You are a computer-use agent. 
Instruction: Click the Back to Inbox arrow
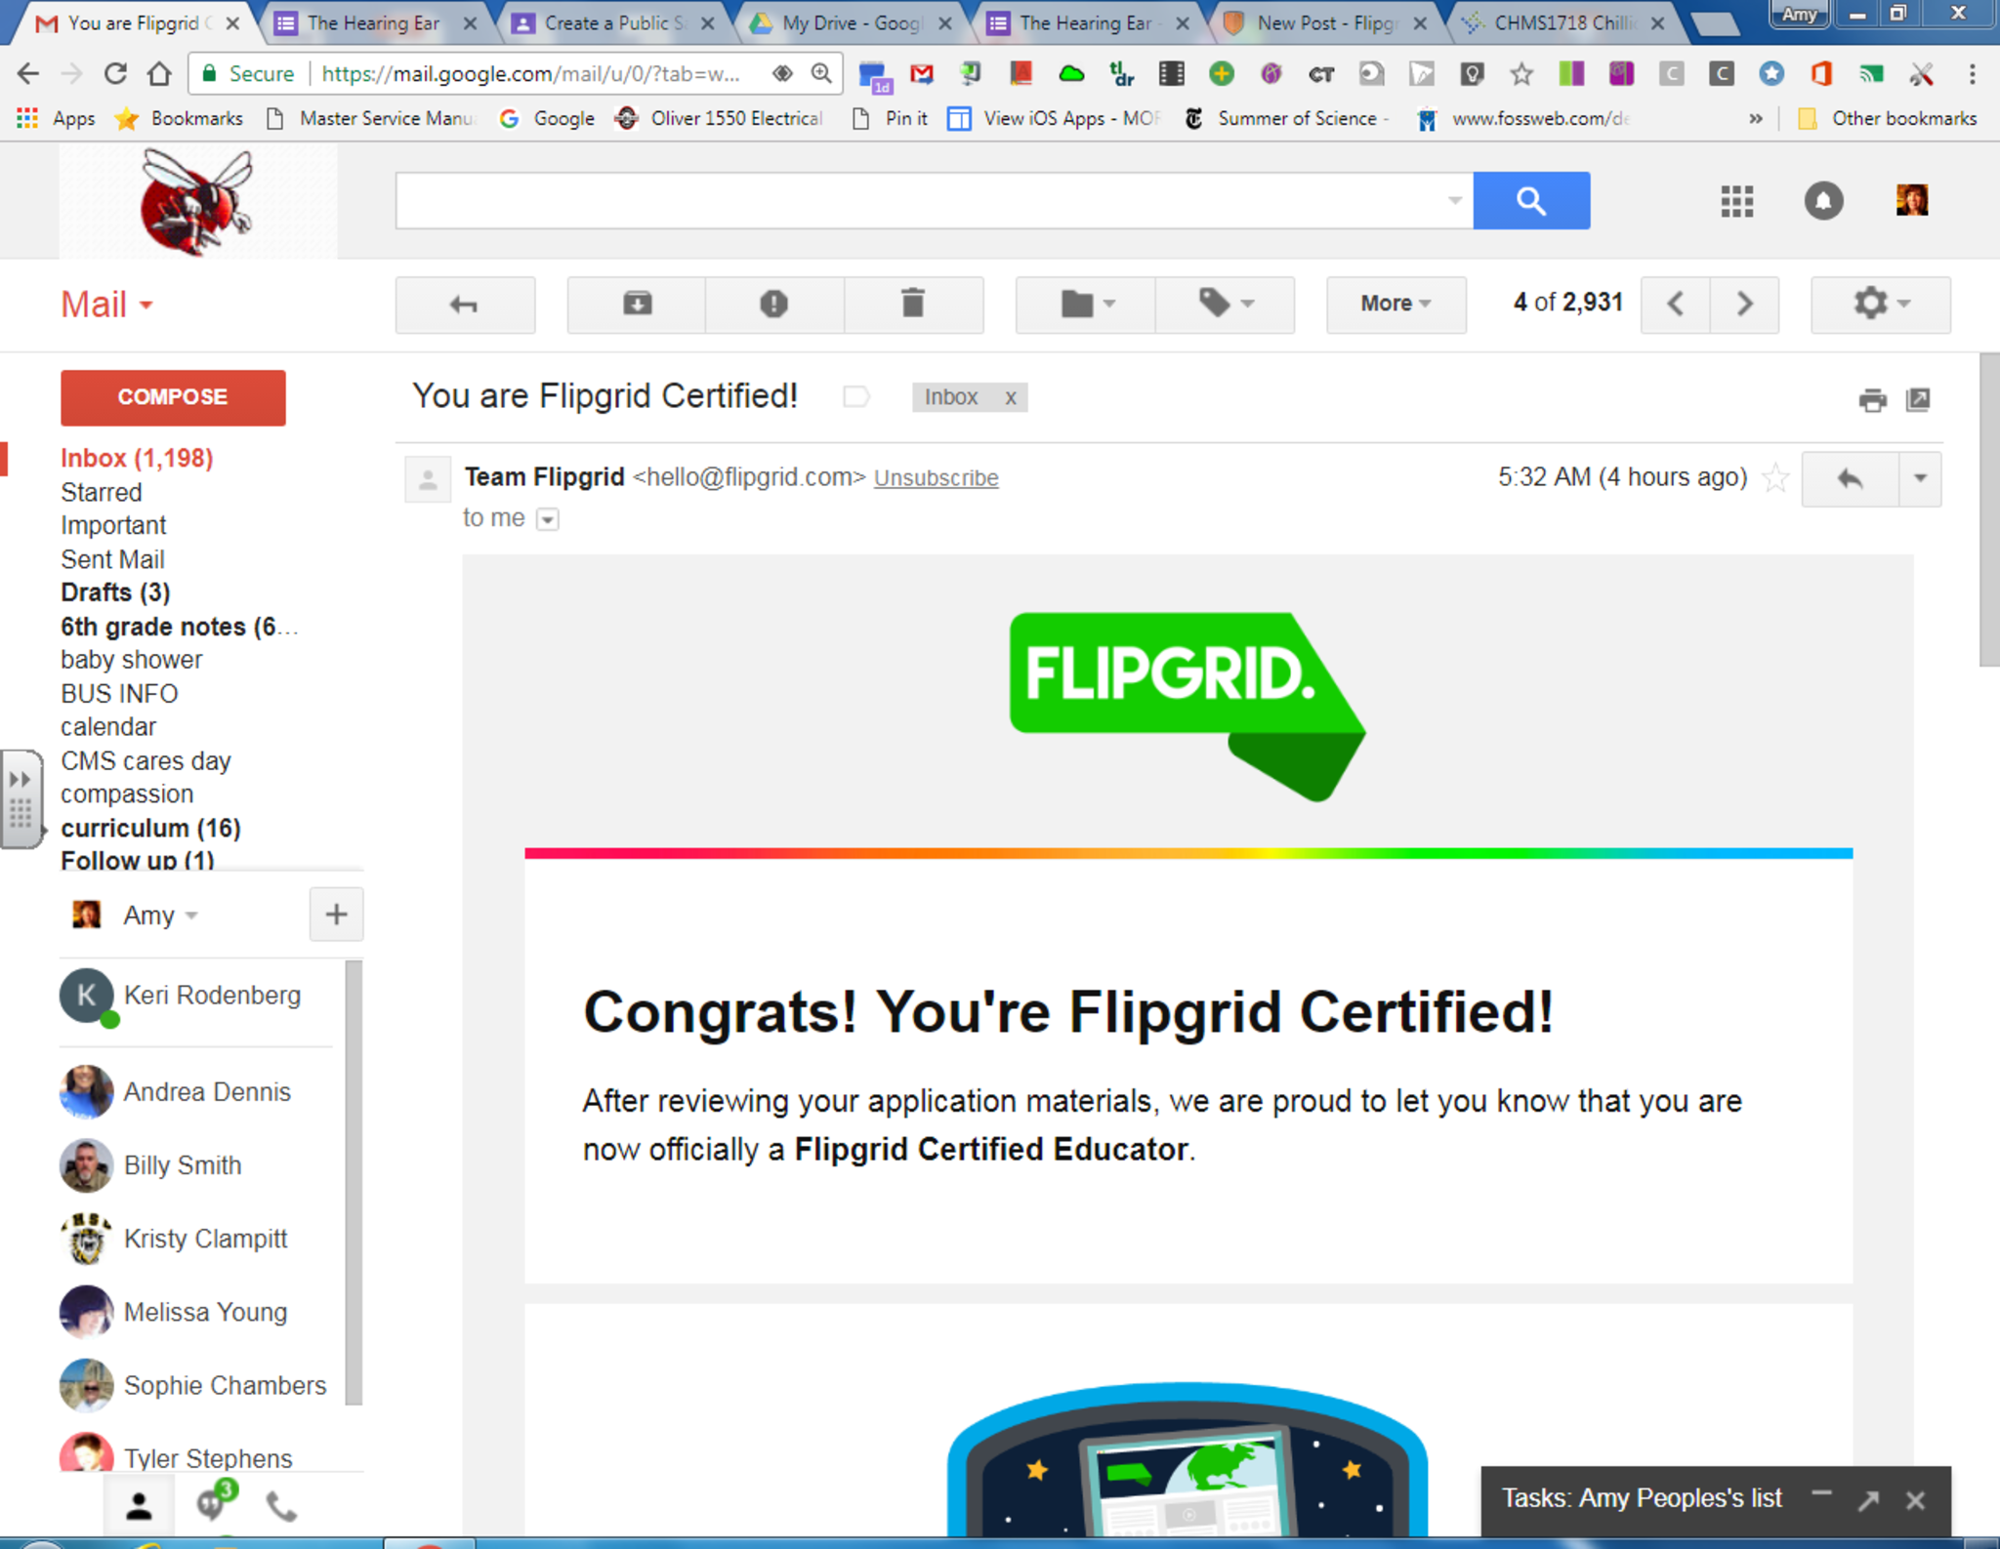click(465, 305)
